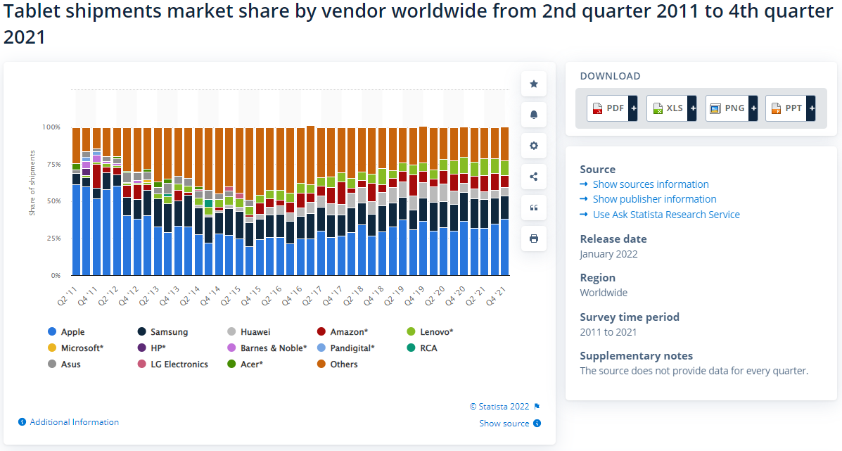Click the 75% axis label

pyautogui.click(x=53, y=165)
